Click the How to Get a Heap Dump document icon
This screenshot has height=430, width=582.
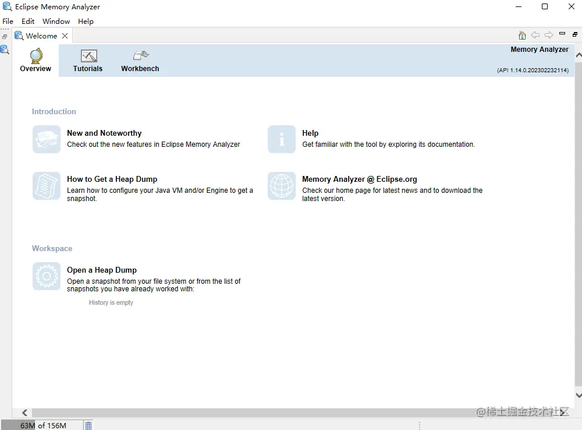pyautogui.click(x=47, y=186)
